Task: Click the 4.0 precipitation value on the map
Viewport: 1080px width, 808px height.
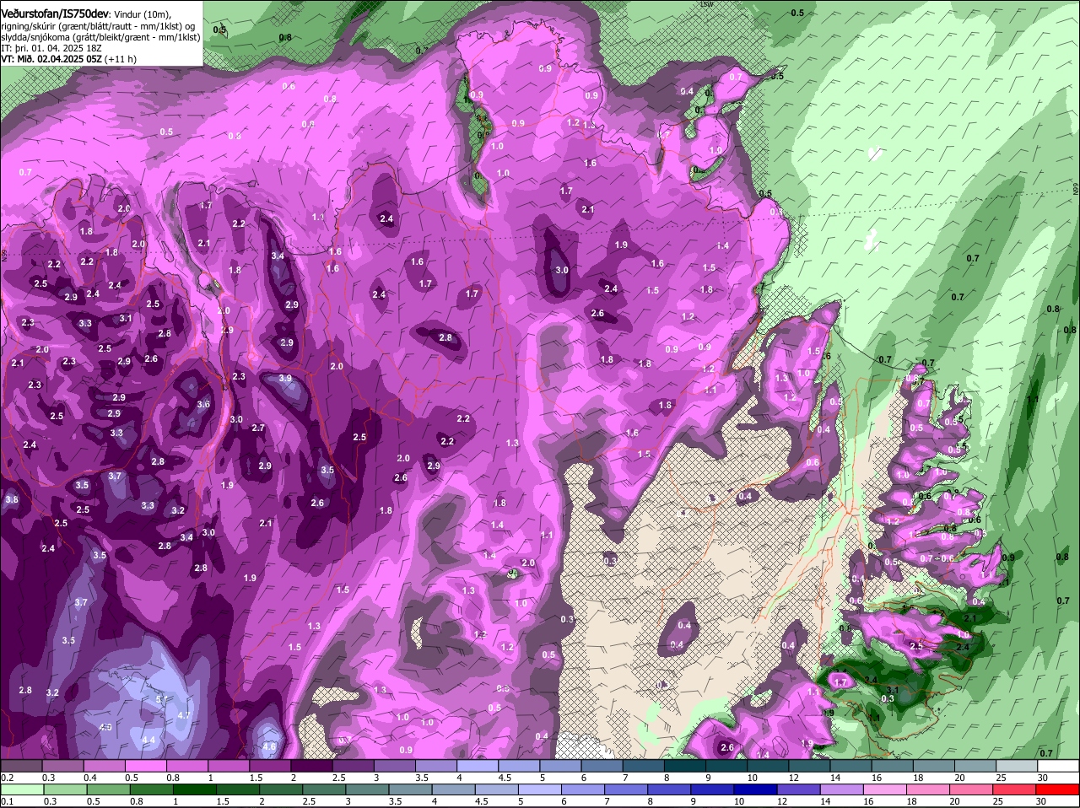Action: tap(105, 726)
